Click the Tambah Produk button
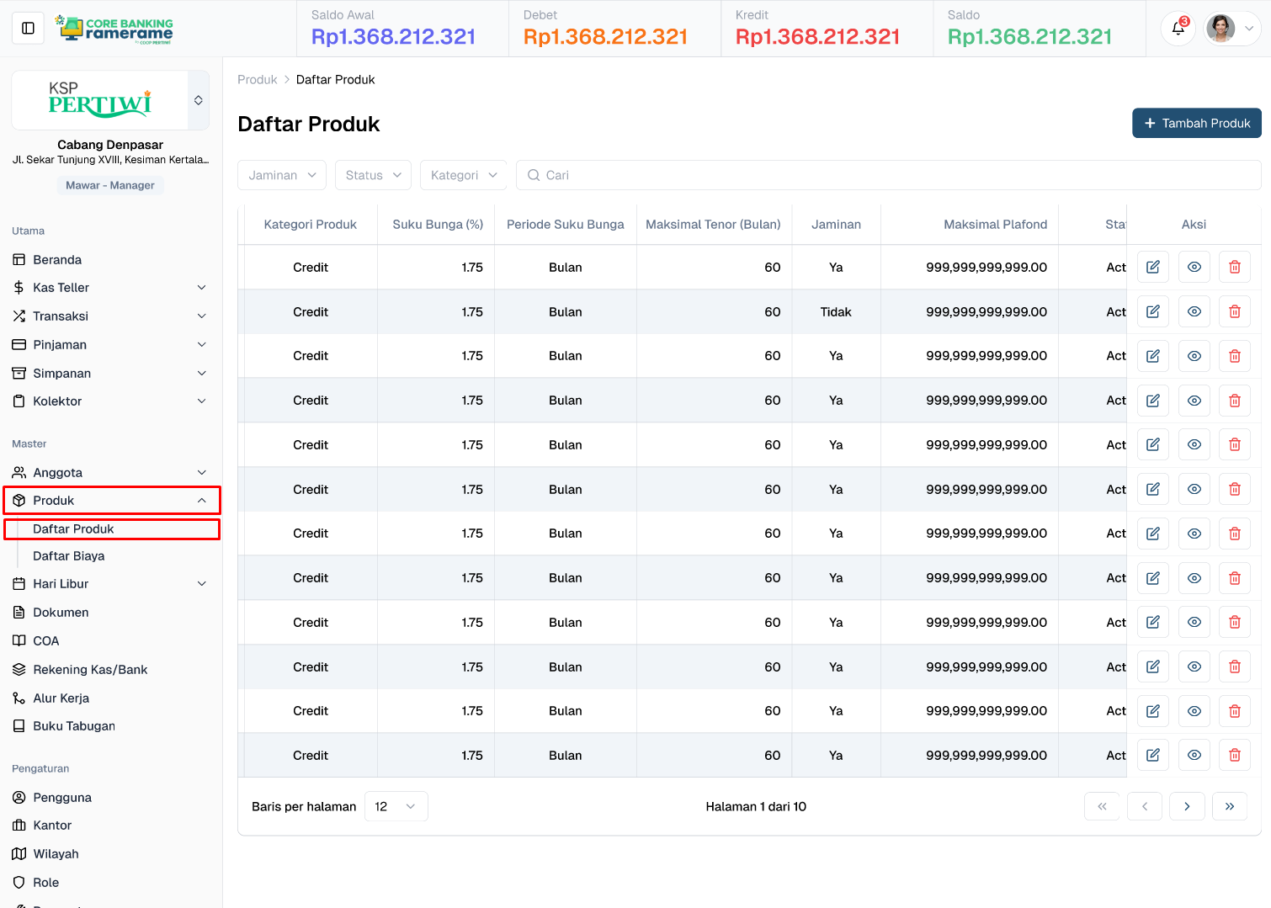This screenshot has height=908, width=1271. 1196,123
